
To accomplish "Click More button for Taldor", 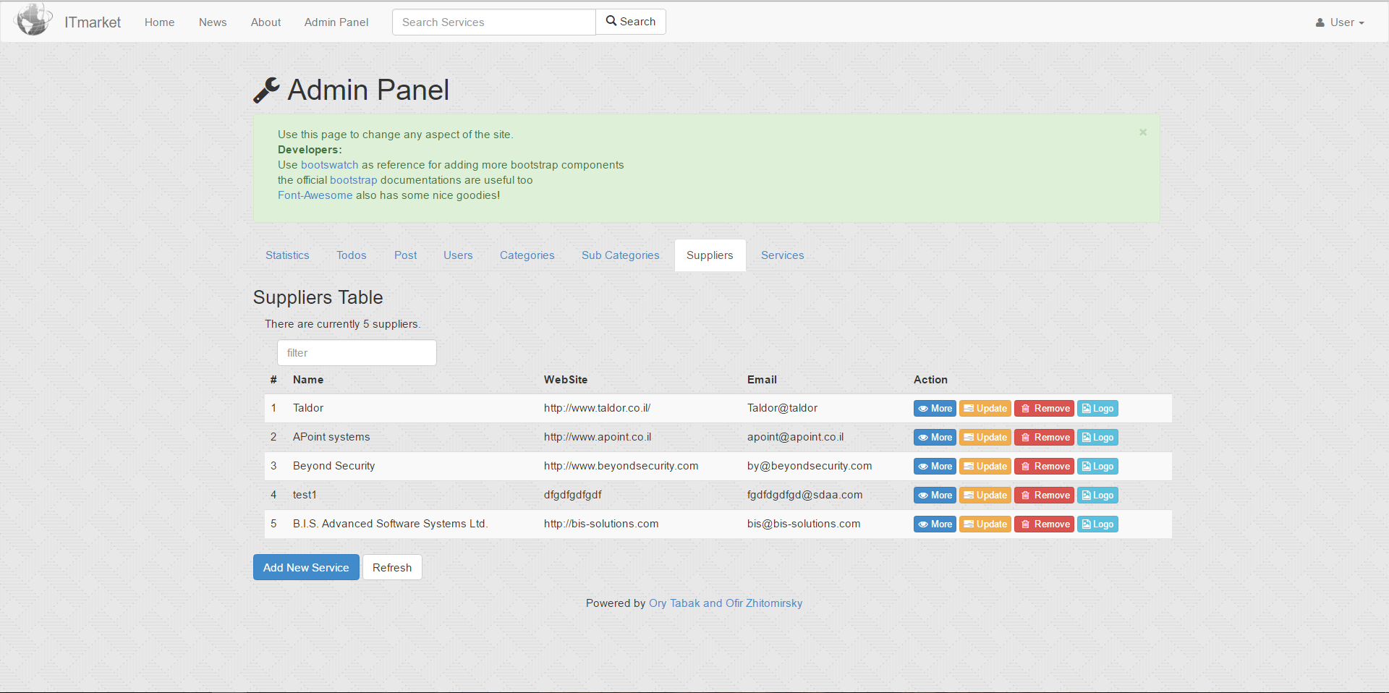I will click(935, 409).
